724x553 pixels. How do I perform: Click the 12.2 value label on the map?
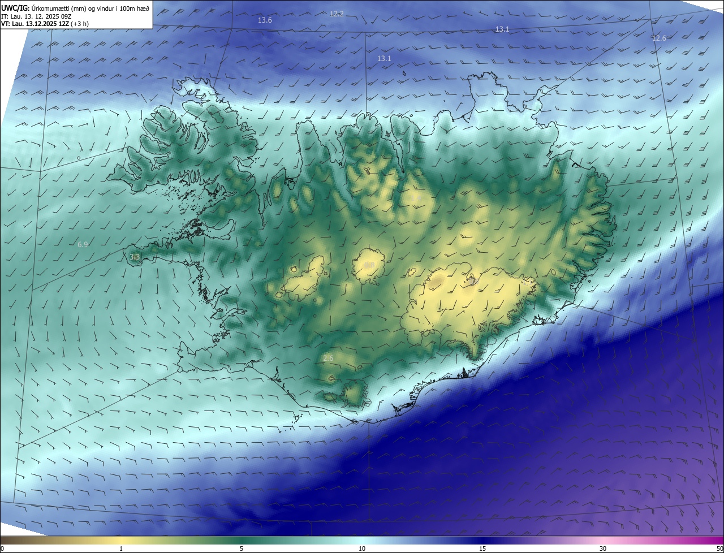pyautogui.click(x=337, y=14)
